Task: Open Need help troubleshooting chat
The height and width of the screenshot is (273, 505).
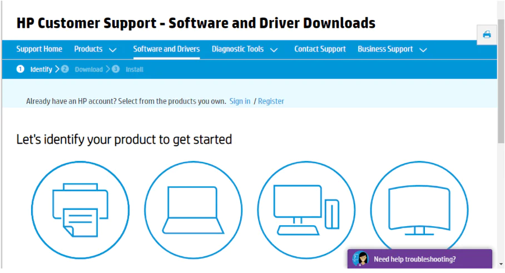Action: pyautogui.click(x=420, y=259)
